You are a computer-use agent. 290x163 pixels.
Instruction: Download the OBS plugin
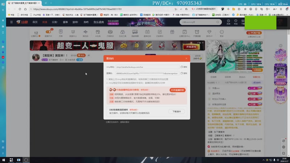(x=177, y=112)
